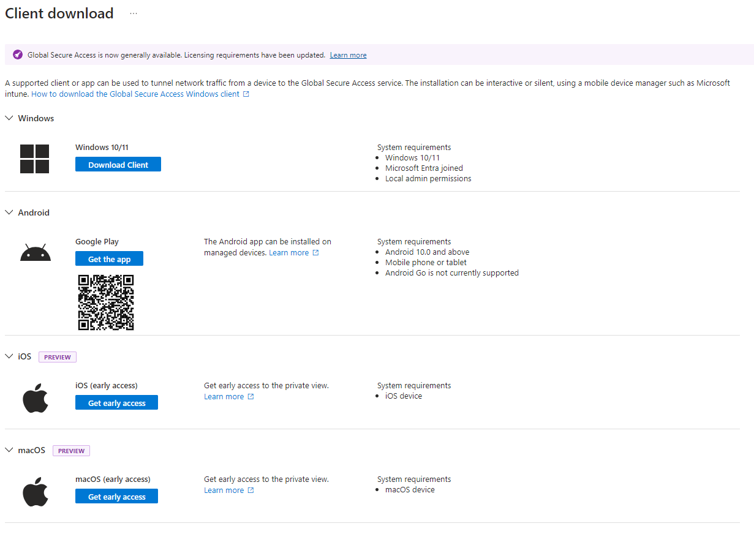This screenshot has width=754, height=545.
Task: Click the Android robot icon
Action: point(36,253)
